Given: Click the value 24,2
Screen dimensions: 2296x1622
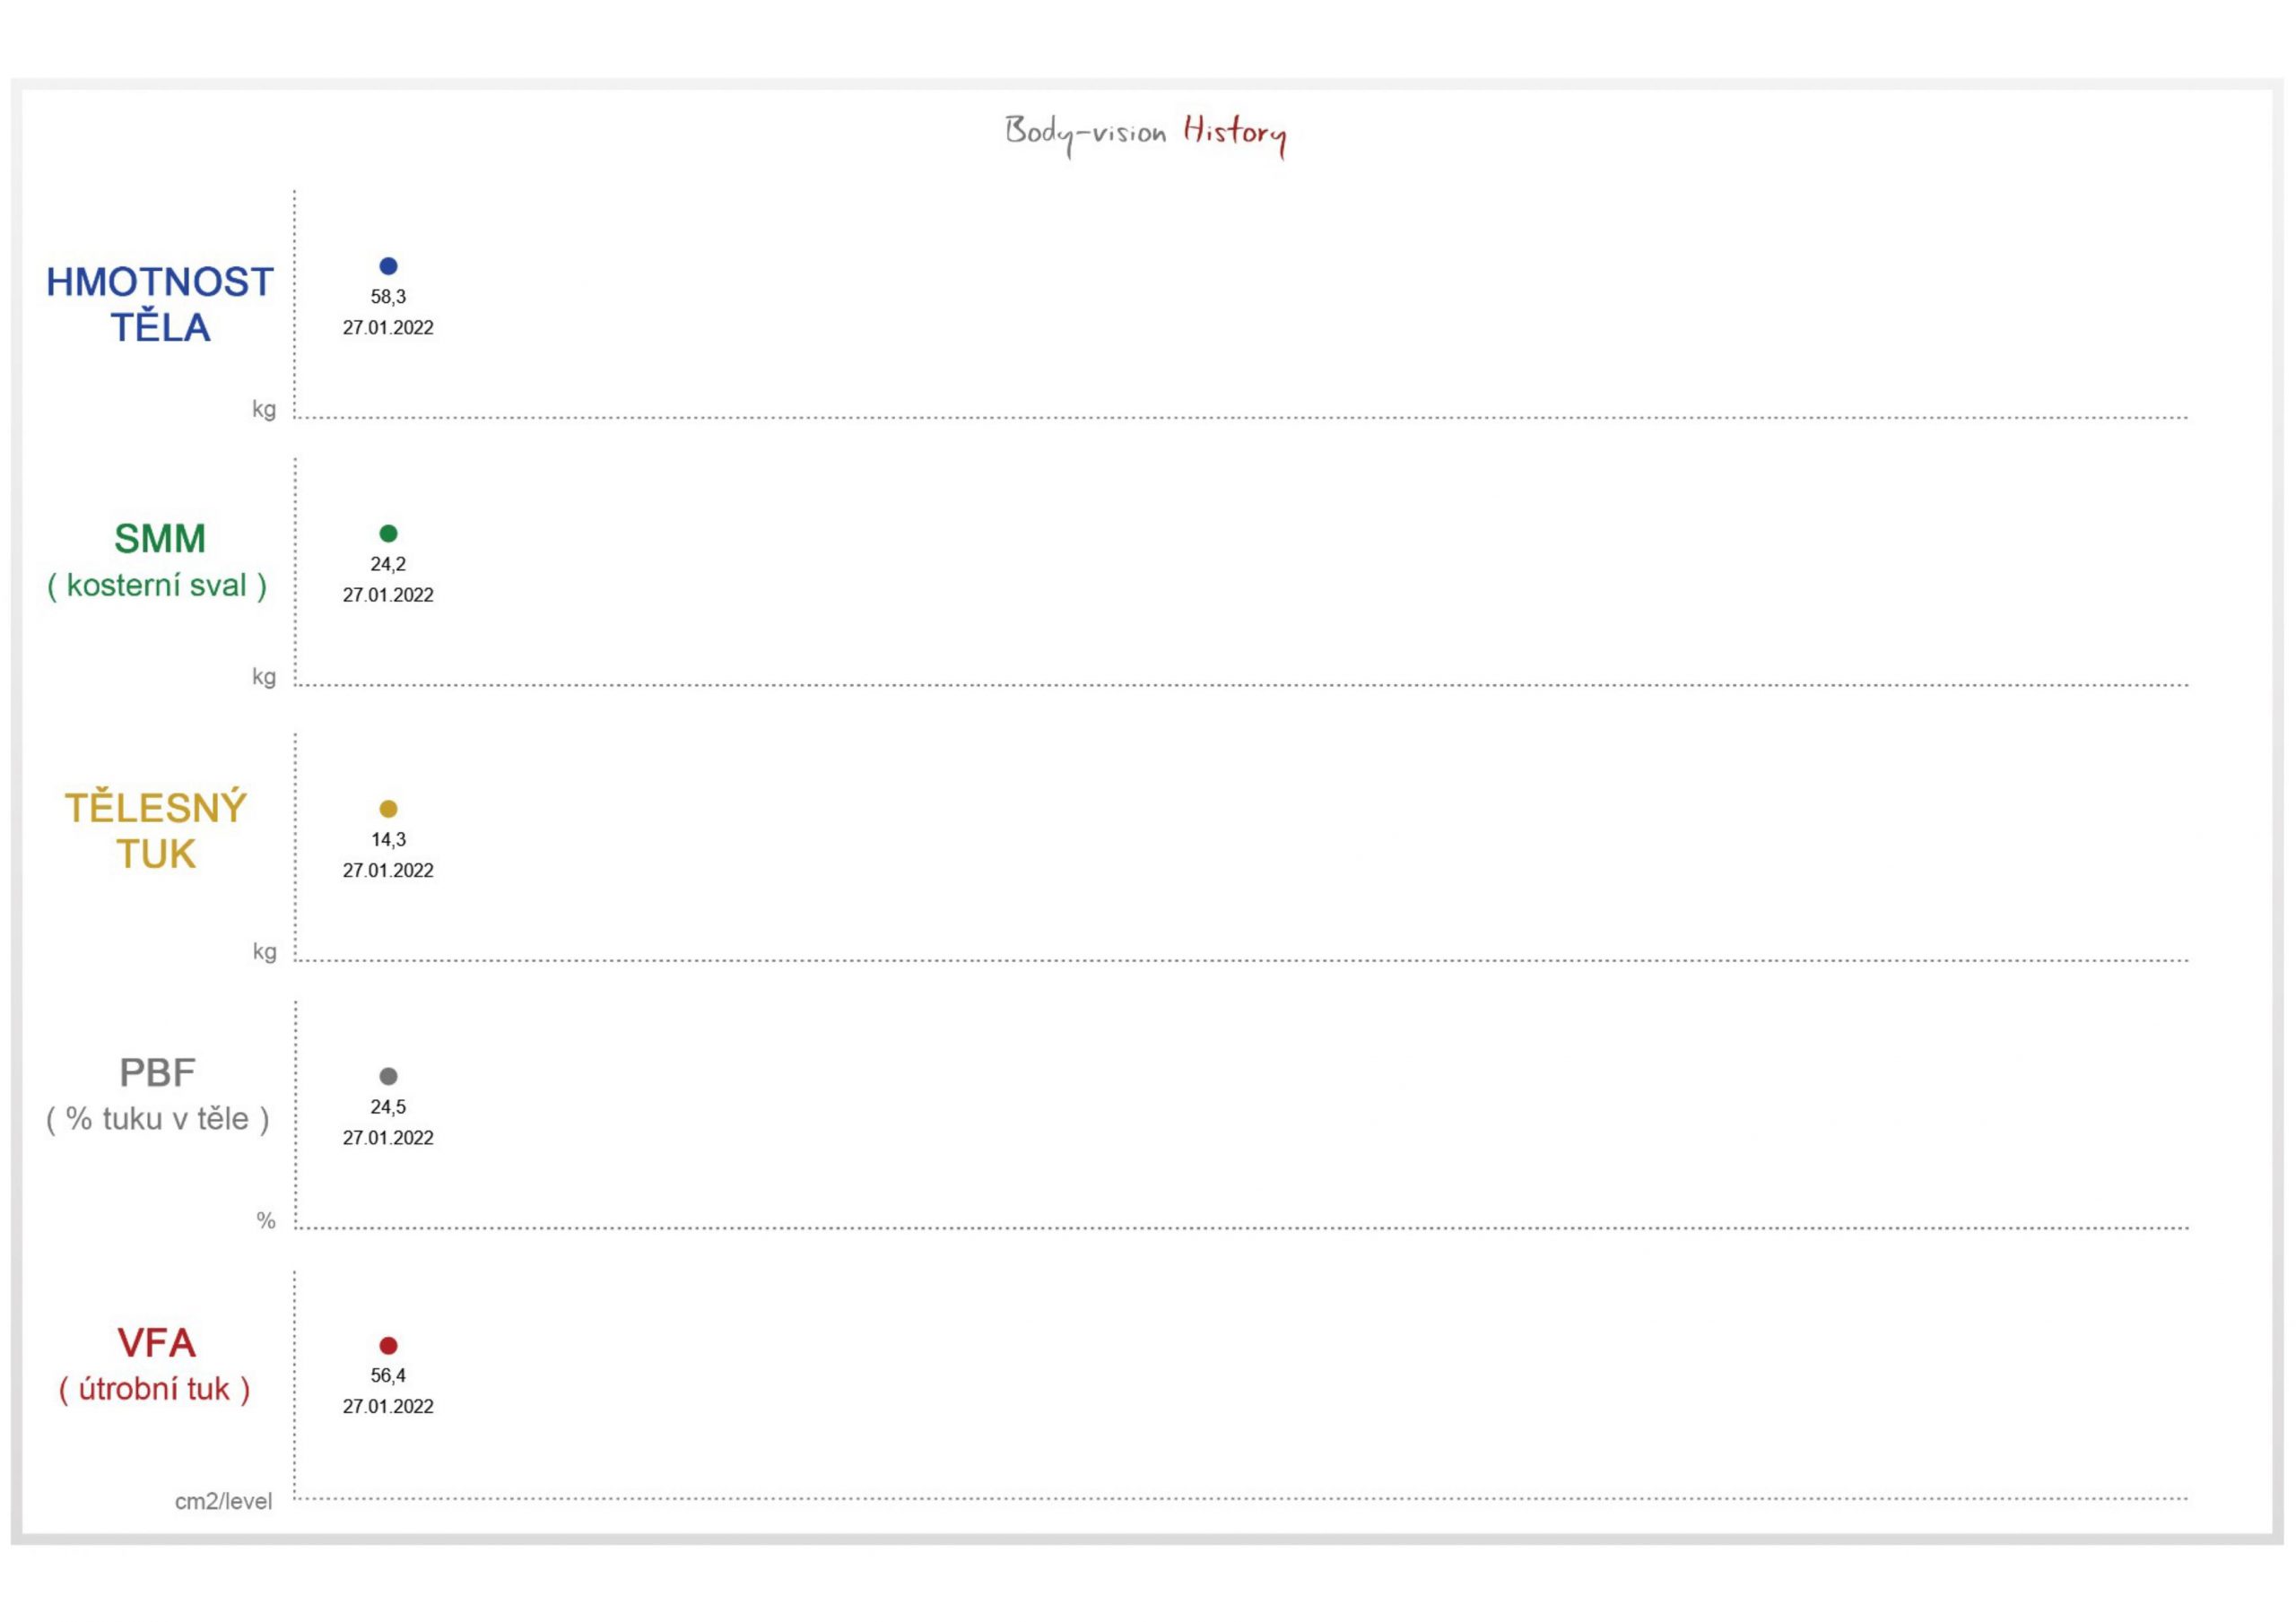Looking at the screenshot, I should coord(388,564).
